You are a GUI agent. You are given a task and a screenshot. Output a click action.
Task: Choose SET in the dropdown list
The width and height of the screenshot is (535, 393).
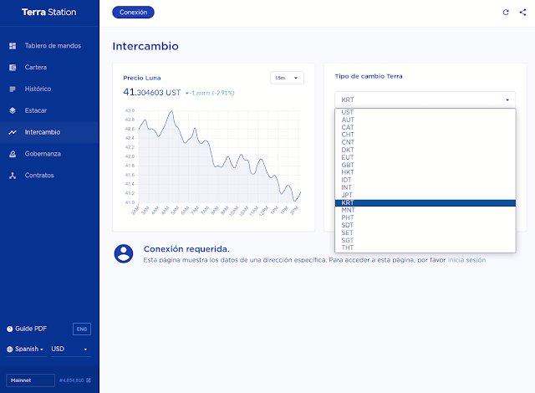point(425,232)
